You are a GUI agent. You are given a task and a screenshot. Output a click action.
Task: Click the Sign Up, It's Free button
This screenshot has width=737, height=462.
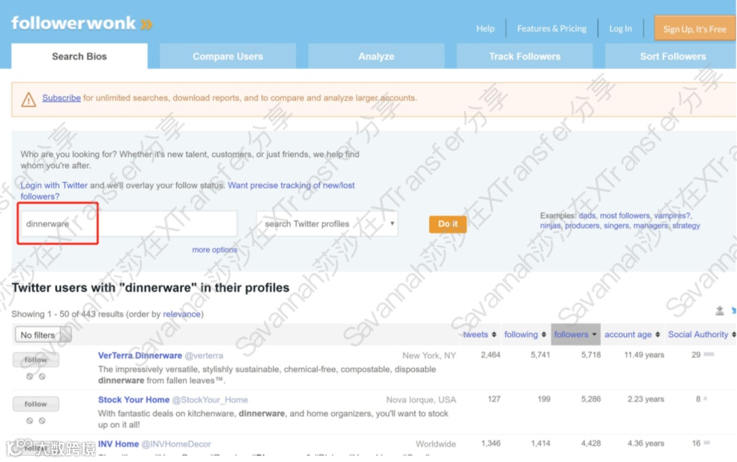695,29
